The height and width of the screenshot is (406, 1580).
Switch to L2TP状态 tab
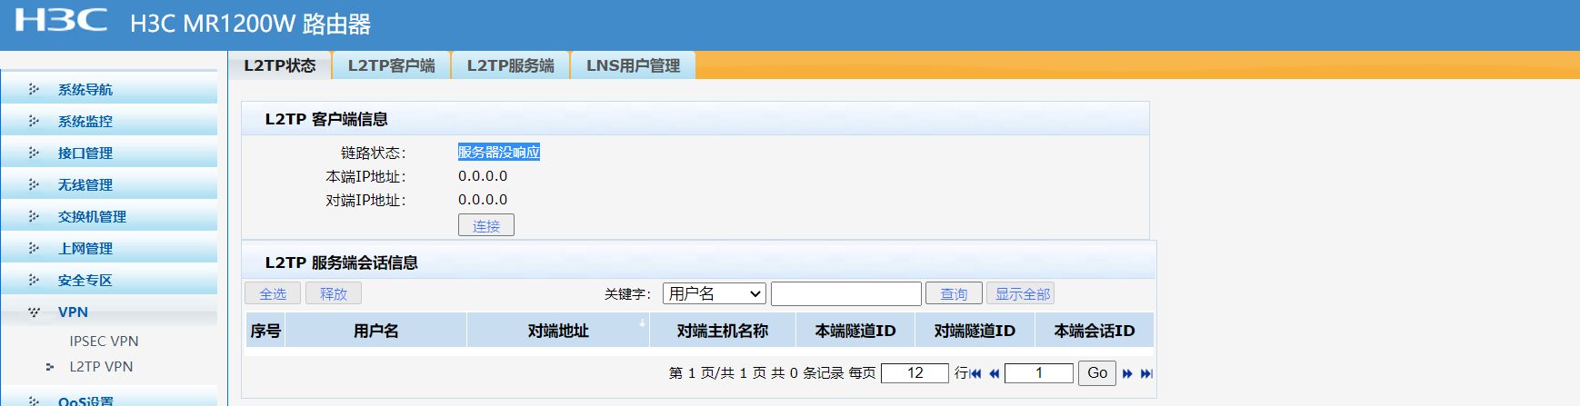point(280,65)
